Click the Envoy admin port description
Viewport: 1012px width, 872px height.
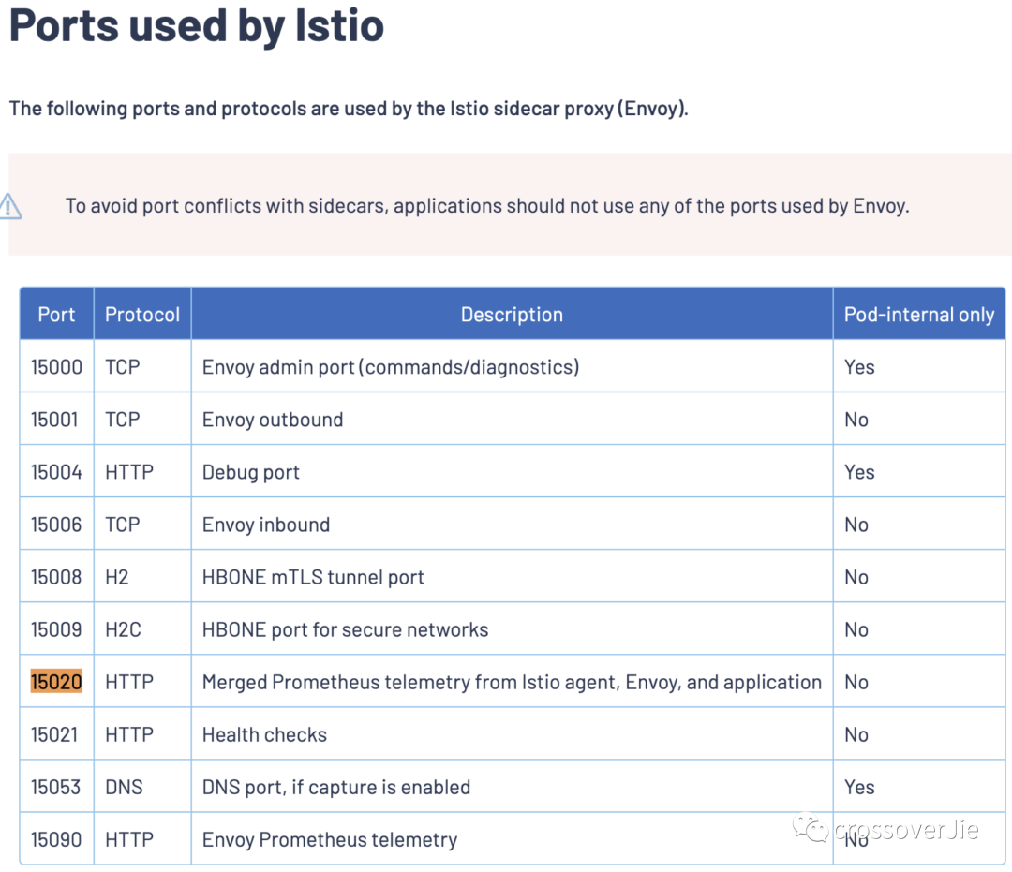point(391,367)
